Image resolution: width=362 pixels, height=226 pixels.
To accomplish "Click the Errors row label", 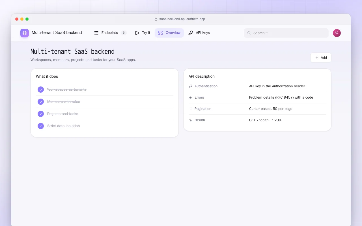I will [x=199, y=97].
